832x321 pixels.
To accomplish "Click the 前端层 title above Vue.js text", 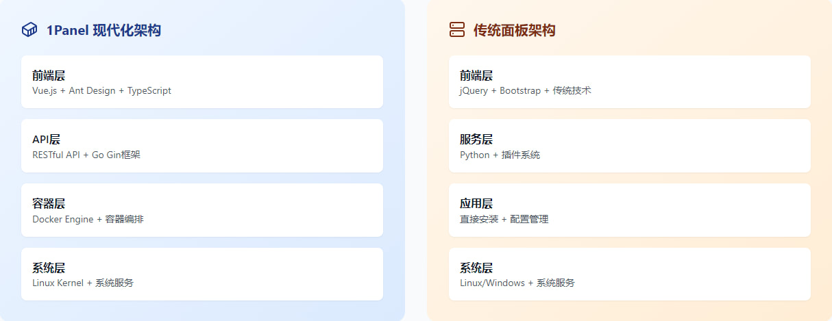I will tap(49, 75).
